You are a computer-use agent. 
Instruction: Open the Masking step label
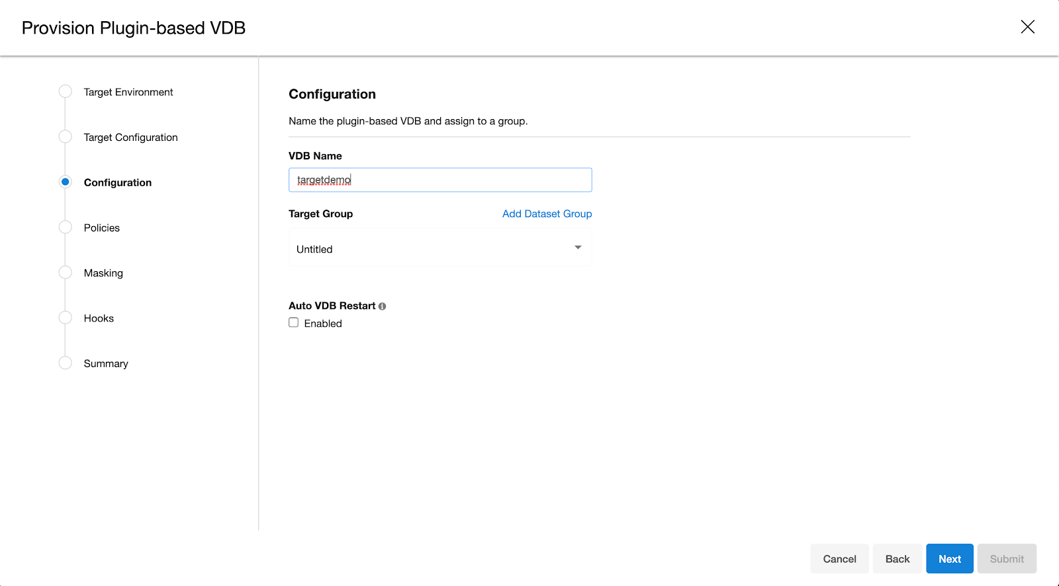pos(103,273)
